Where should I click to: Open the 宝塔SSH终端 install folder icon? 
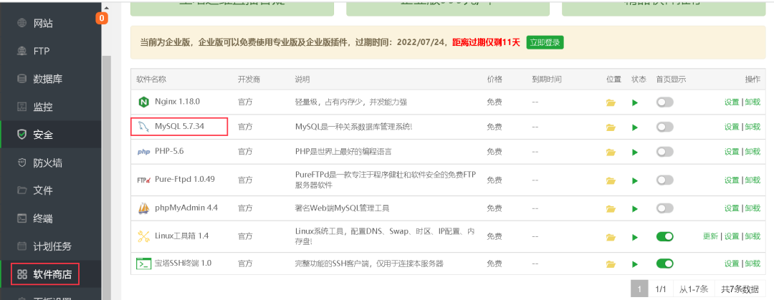(x=611, y=264)
